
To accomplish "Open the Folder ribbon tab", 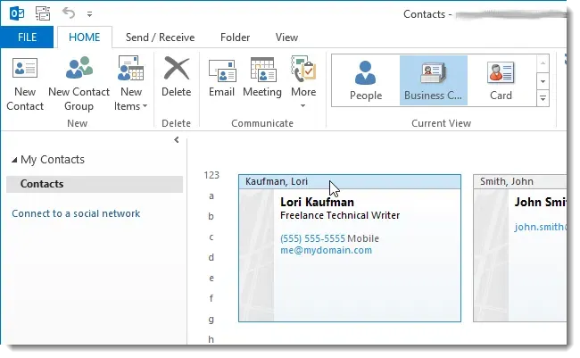I will [236, 37].
